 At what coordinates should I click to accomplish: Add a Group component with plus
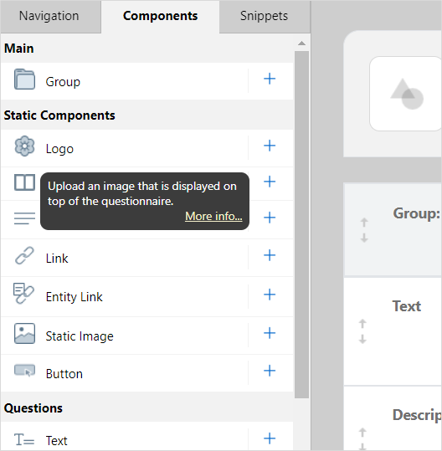click(270, 79)
